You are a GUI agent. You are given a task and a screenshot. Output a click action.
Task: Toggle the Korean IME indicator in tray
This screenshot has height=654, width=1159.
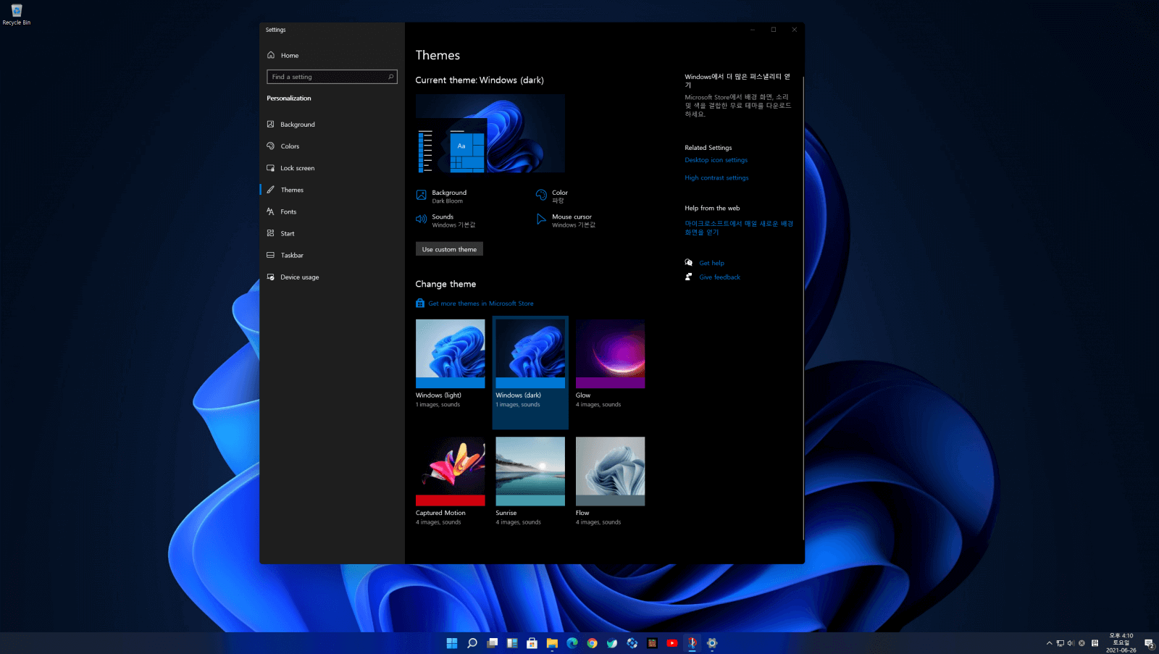(1095, 643)
